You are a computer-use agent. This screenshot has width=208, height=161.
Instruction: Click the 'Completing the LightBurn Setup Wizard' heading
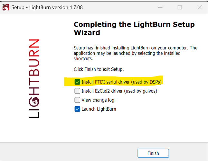coord(134,28)
